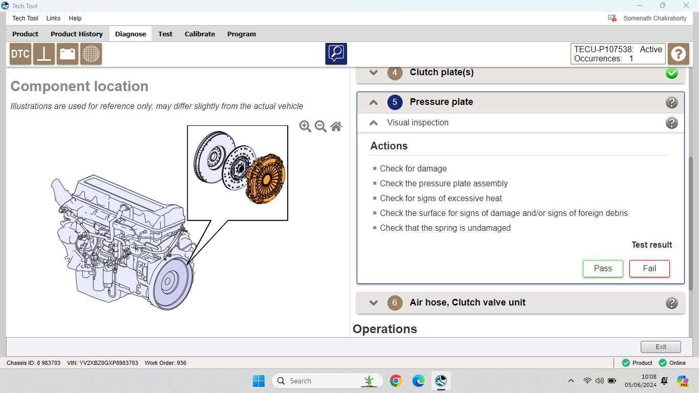This screenshot has width=699, height=393.
Task: Click the TECU-P107538 Active status box
Action: [x=618, y=54]
